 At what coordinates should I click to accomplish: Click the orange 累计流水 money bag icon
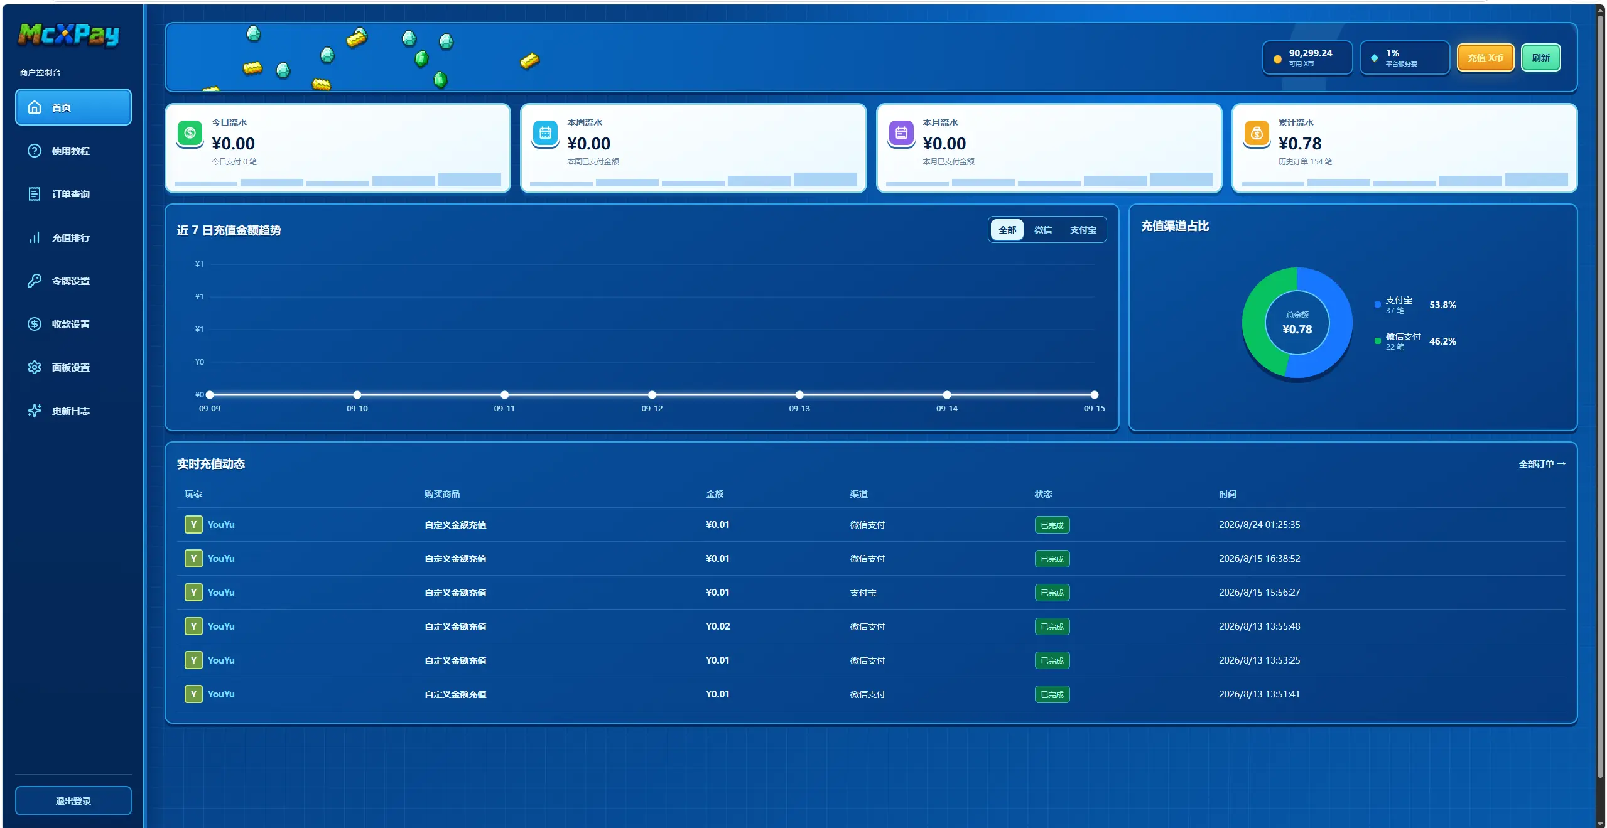1257,133
